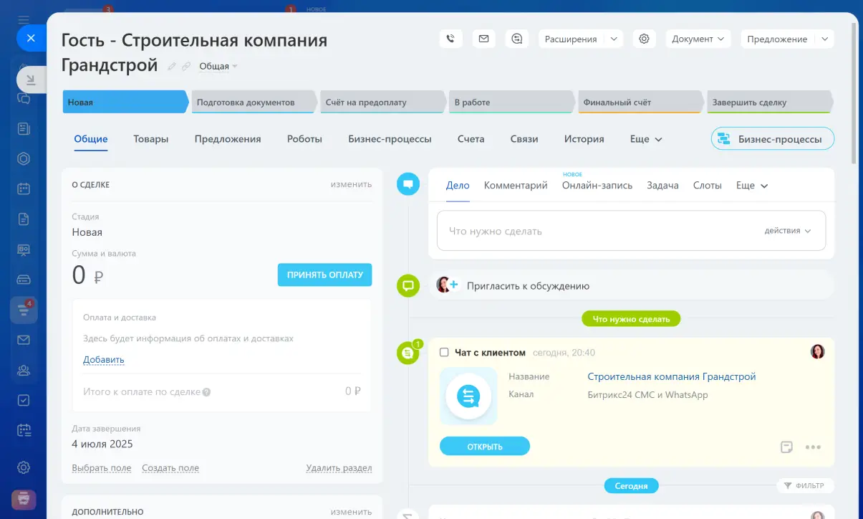Expand the действия dropdown in activity field
863x519 pixels.
tap(787, 231)
